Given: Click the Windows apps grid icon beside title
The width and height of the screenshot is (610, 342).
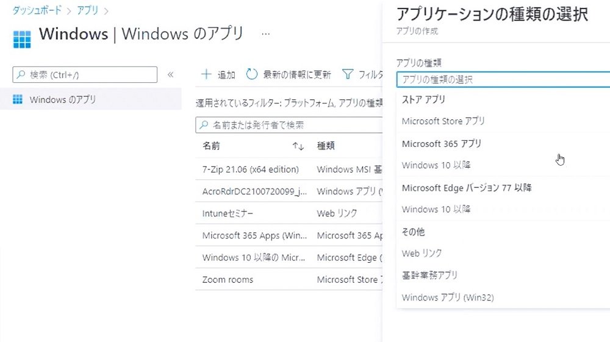Looking at the screenshot, I should click(22, 39).
